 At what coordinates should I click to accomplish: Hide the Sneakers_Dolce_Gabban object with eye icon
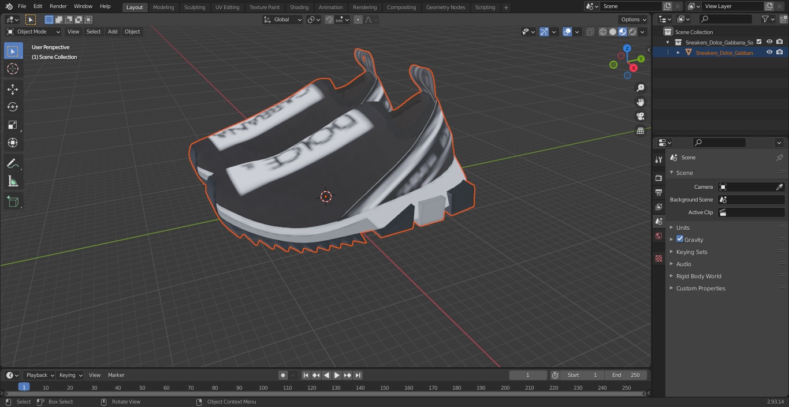coord(769,52)
